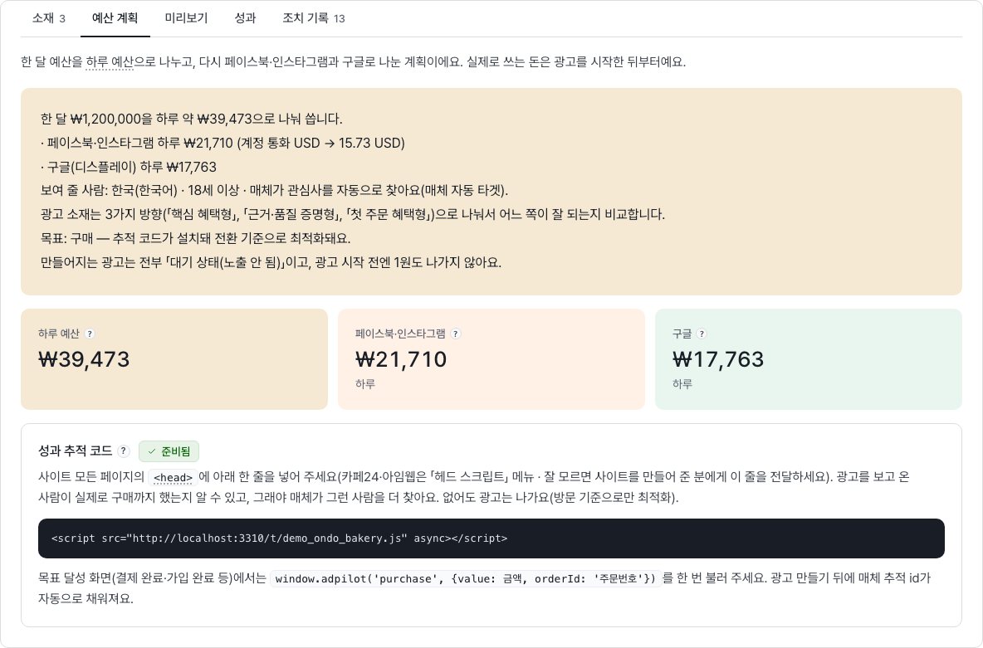Click the 구글(디스플레이) 하루 ₩17,763 line
Viewport: 983px width, 648px height.
pyautogui.click(x=129, y=167)
